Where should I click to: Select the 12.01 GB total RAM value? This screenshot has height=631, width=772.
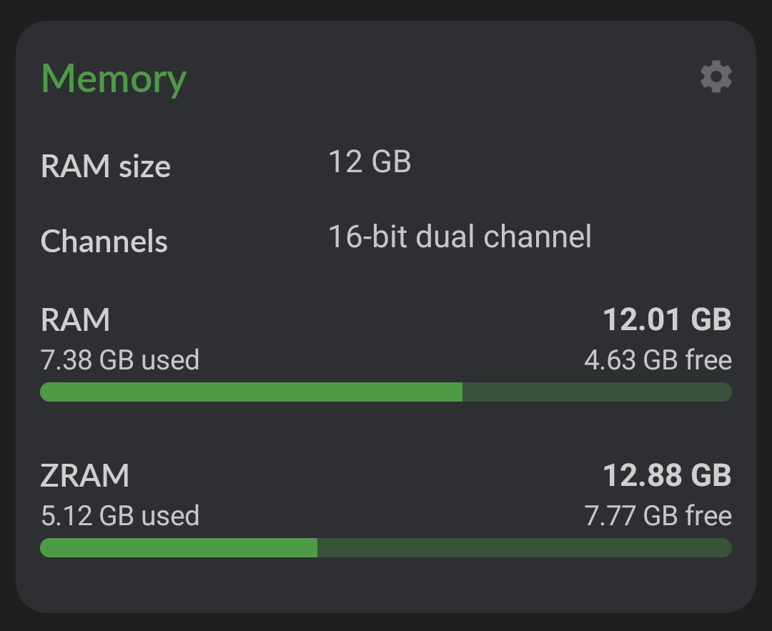(667, 319)
